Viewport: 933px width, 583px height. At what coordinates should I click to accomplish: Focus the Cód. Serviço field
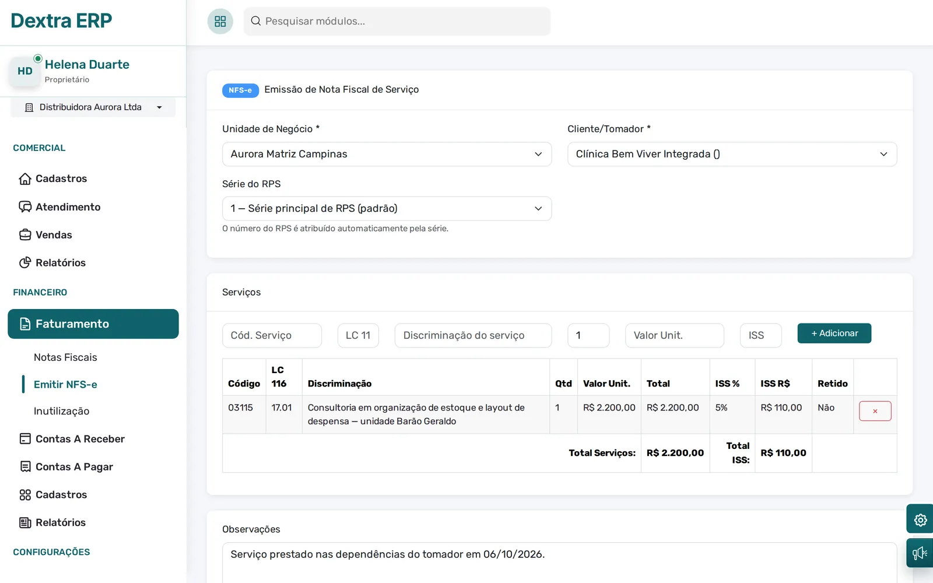point(272,336)
